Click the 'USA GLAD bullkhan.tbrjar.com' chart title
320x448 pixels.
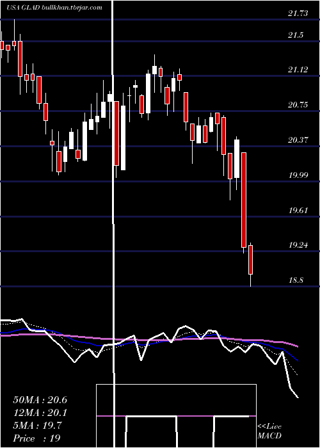point(54,8)
